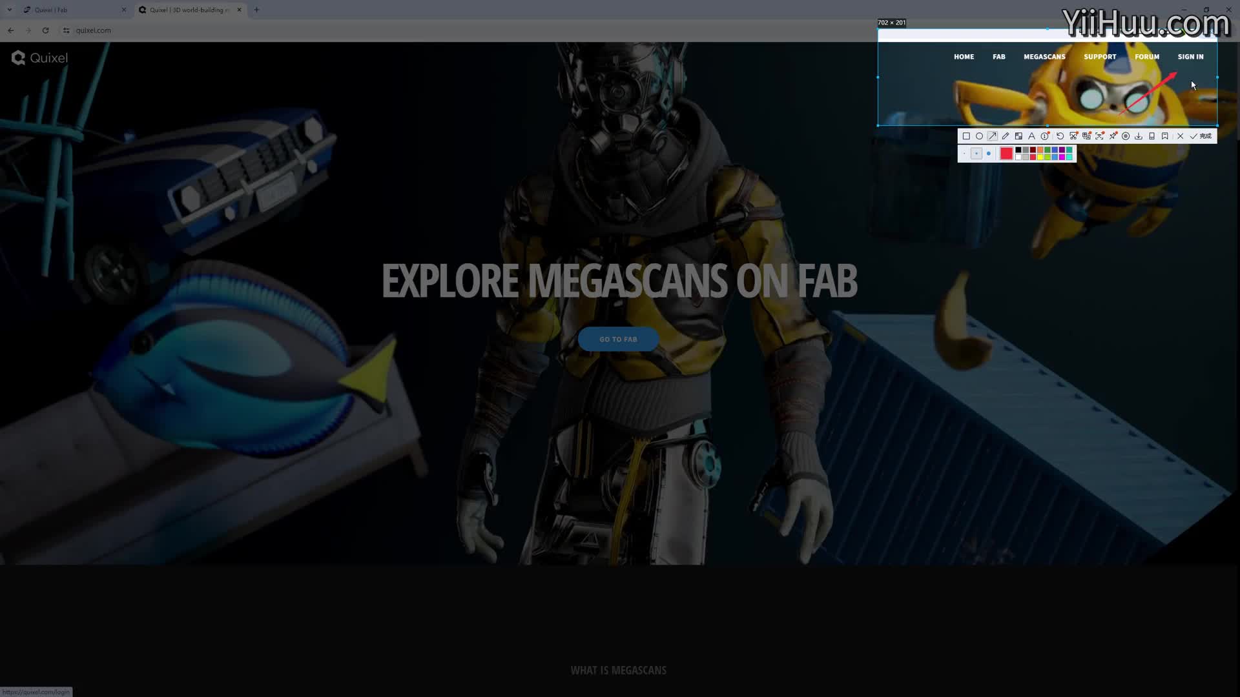Viewport: 1240px width, 697px height.
Task: Select the ellipse annotation tool
Action: 979,136
